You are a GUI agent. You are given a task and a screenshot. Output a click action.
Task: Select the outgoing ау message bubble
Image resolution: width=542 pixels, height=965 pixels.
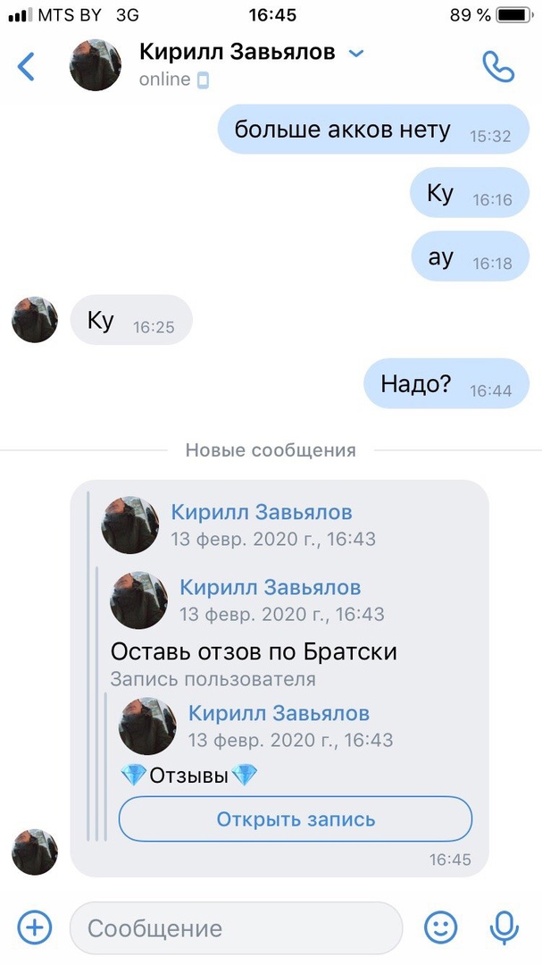[x=471, y=257]
